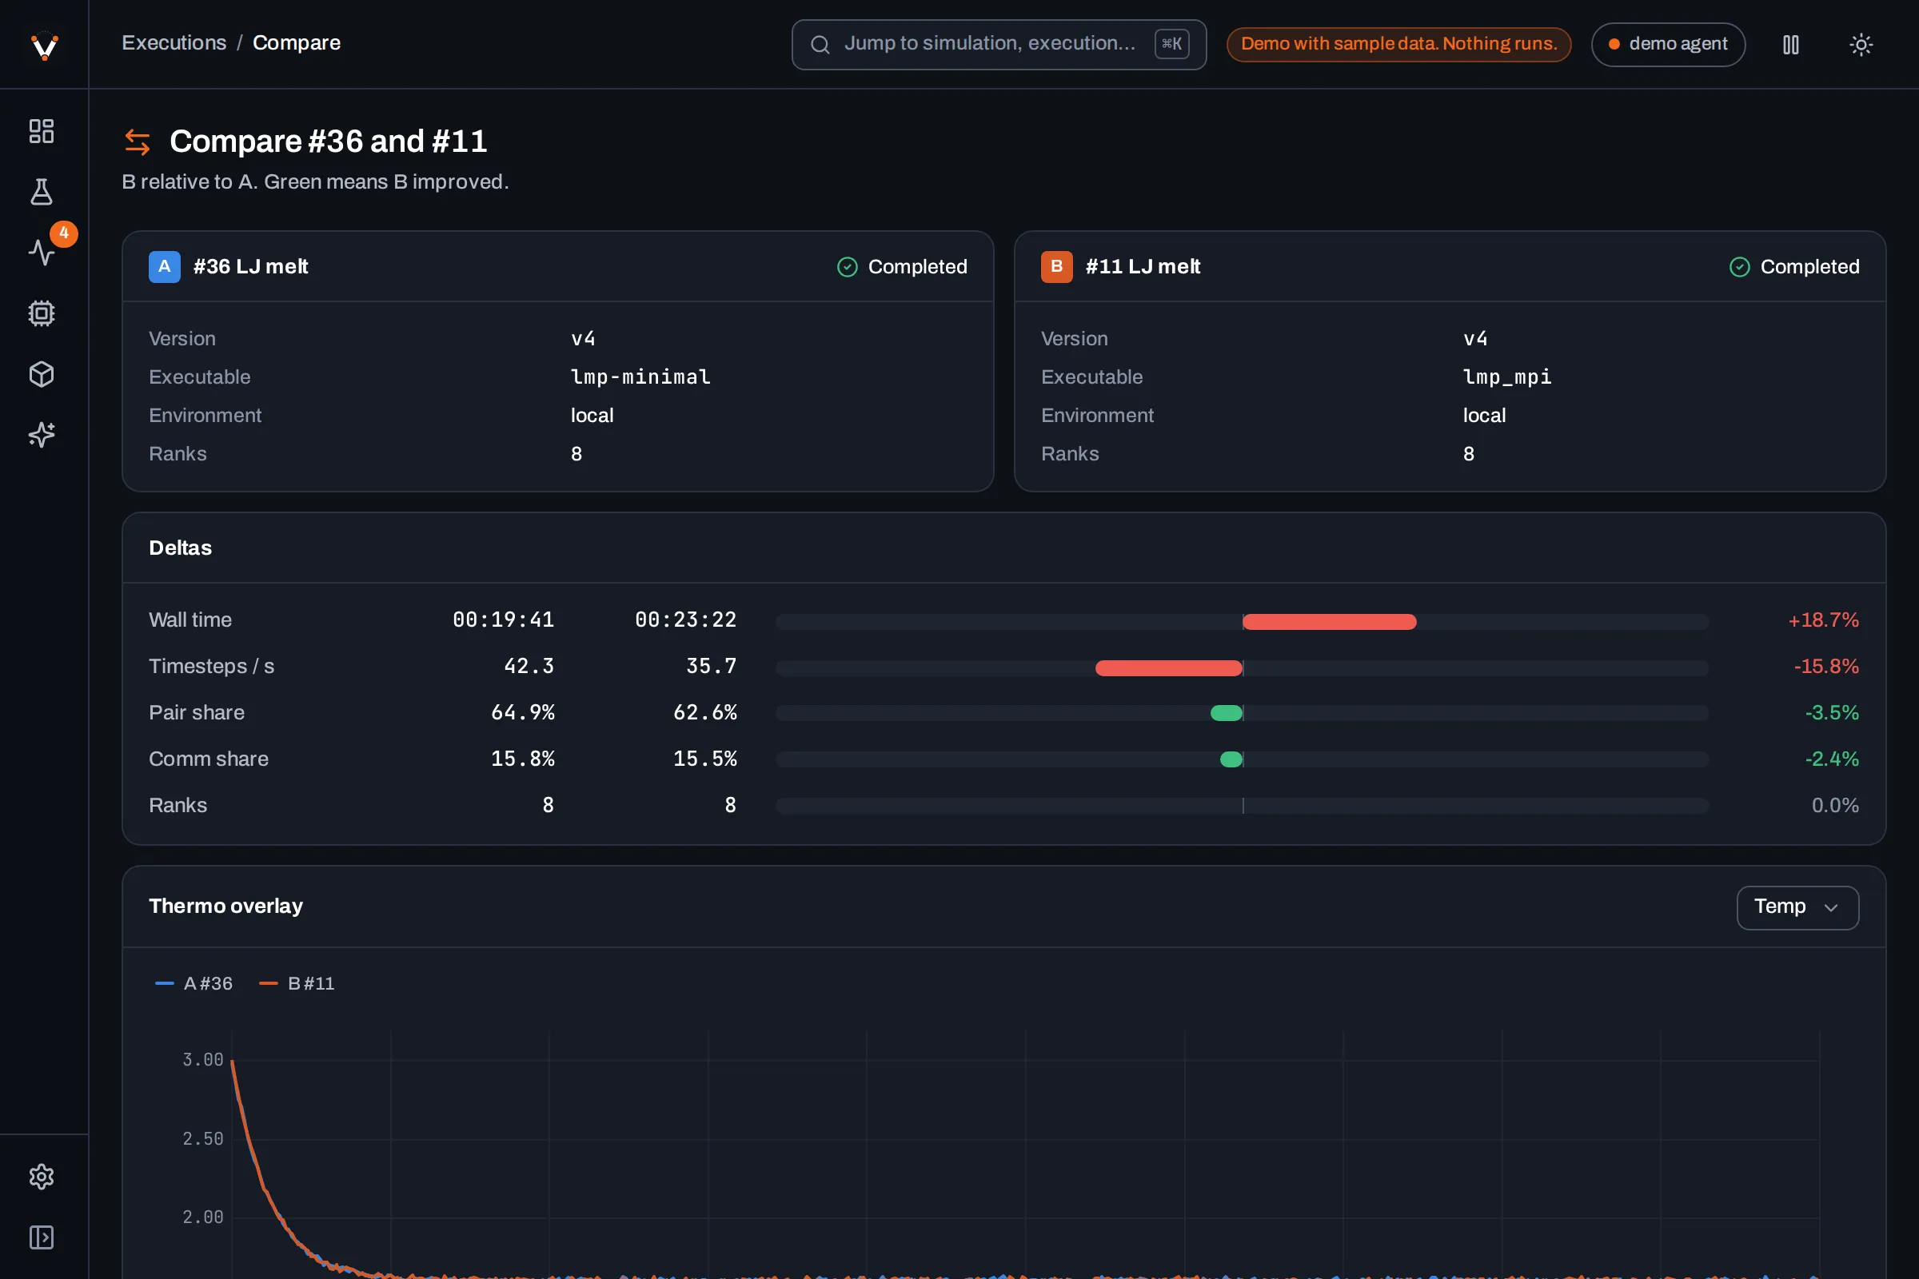1919x1279 pixels.
Task: Click the swap arrows icon beside Compare title
Action: click(137, 142)
